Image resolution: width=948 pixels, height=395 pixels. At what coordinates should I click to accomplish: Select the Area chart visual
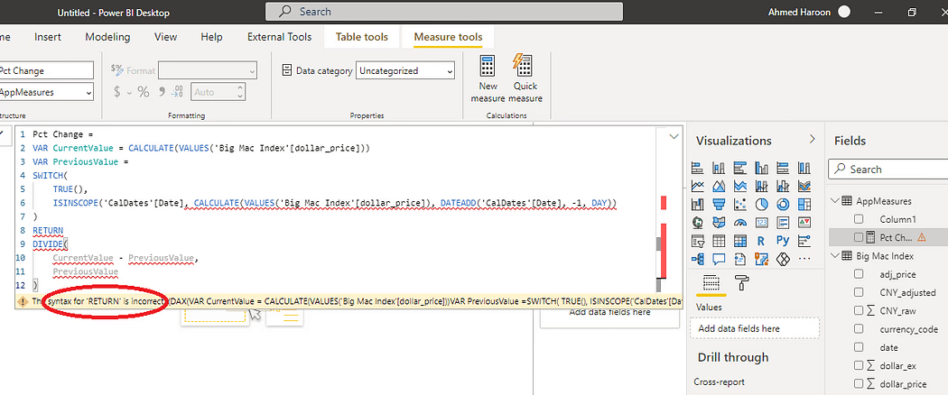pyautogui.click(x=719, y=186)
